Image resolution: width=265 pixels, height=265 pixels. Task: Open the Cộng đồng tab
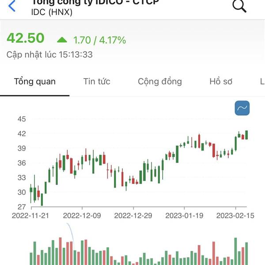(160, 81)
